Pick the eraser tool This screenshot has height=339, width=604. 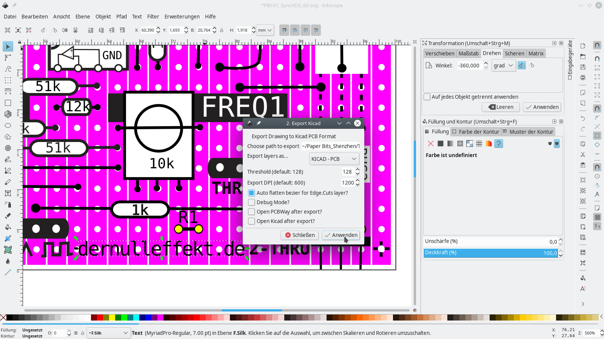point(8,216)
